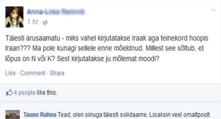Screen dimensions: 221x119
Task: Click the post's first line starting 'Täiesti arusaamatu'
Action: 107,38
